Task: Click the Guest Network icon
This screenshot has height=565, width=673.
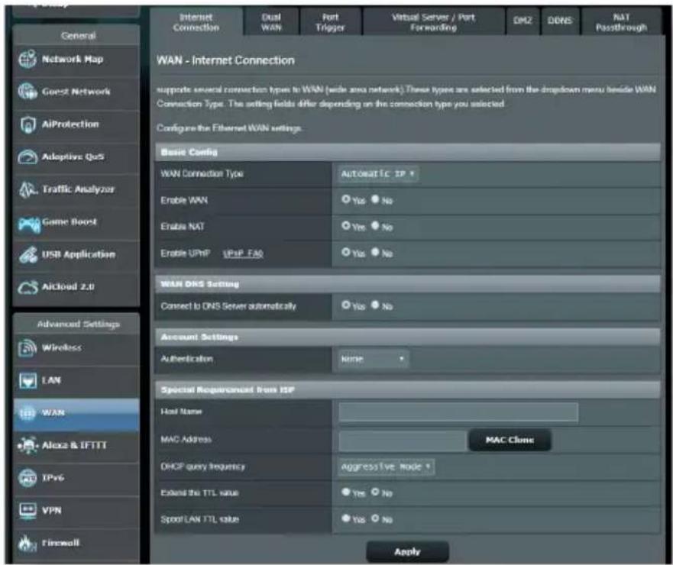Action: (28, 92)
